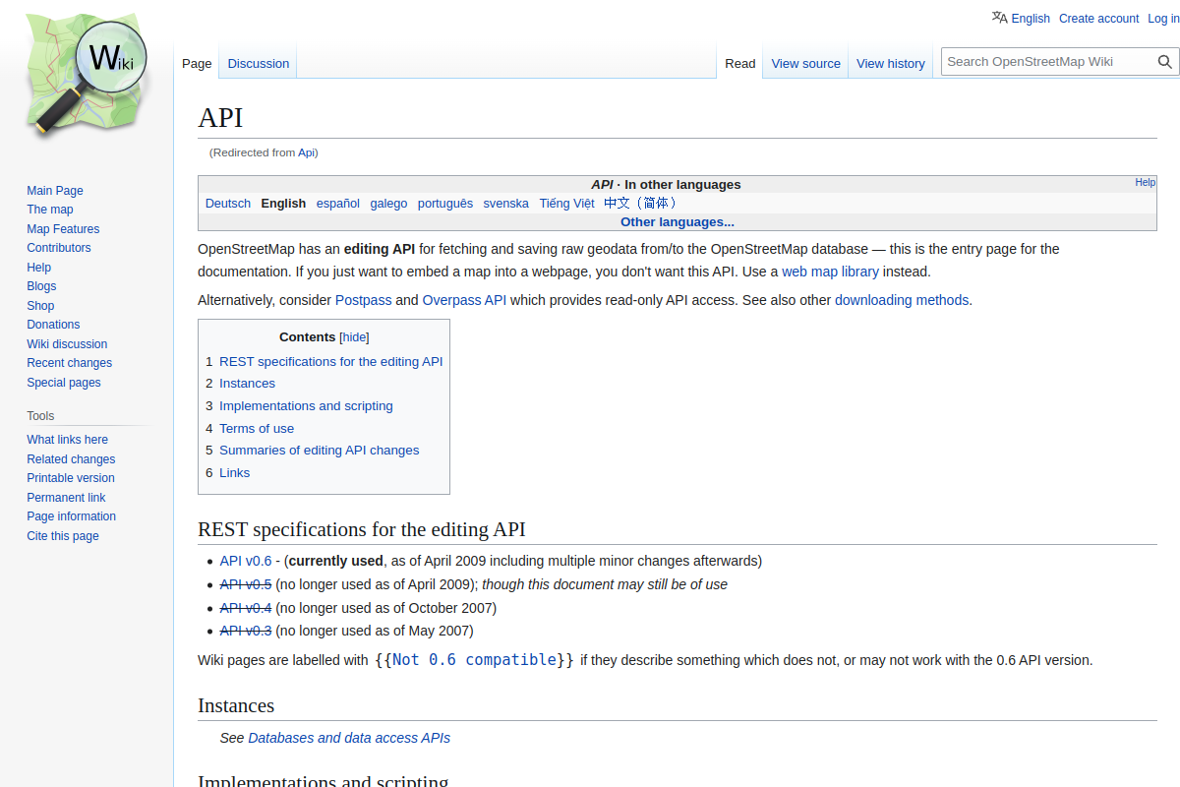This screenshot has height=787, width=1180.
Task: Open the Printable version link
Action: tap(71, 478)
